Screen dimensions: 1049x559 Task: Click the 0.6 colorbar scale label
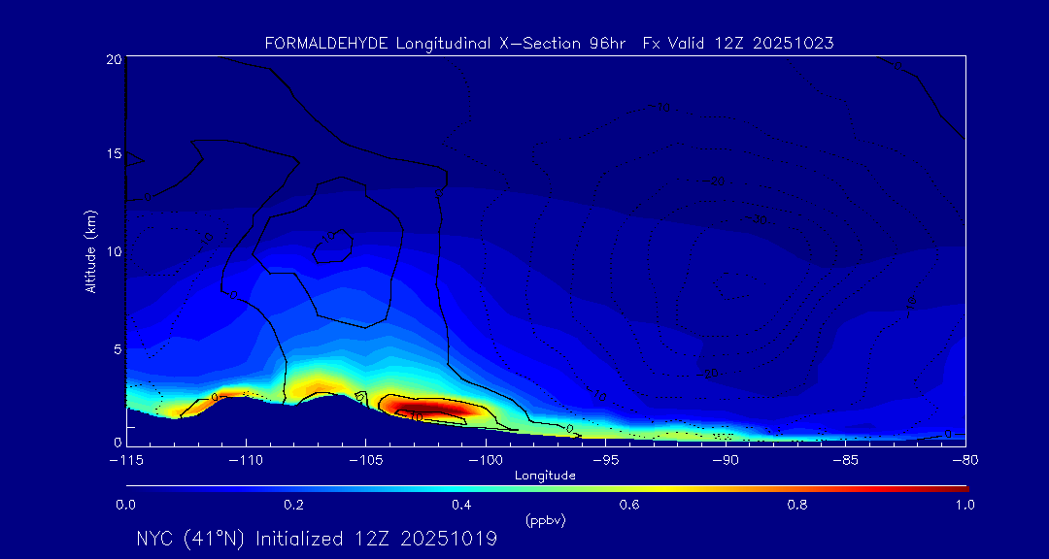[x=629, y=505]
